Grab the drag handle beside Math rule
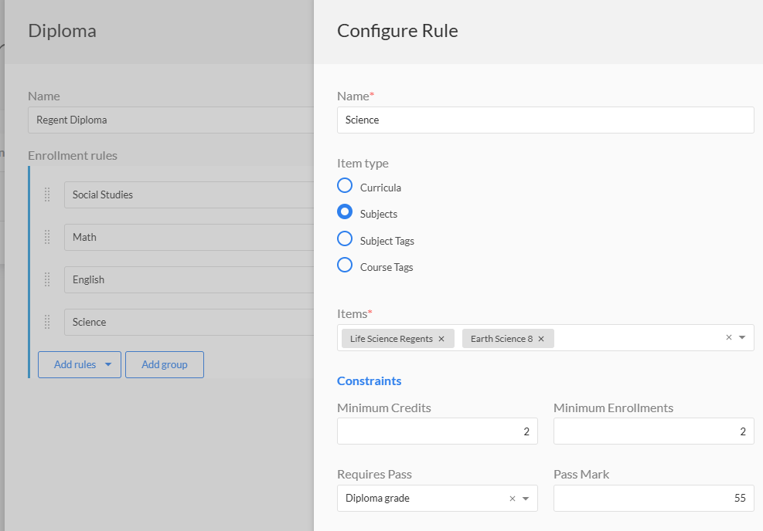Image resolution: width=763 pixels, height=531 pixels. point(47,237)
